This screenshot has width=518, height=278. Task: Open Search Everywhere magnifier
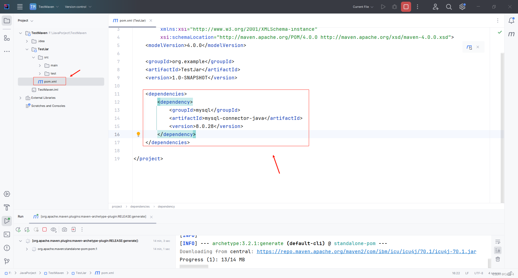click(449, 7)
